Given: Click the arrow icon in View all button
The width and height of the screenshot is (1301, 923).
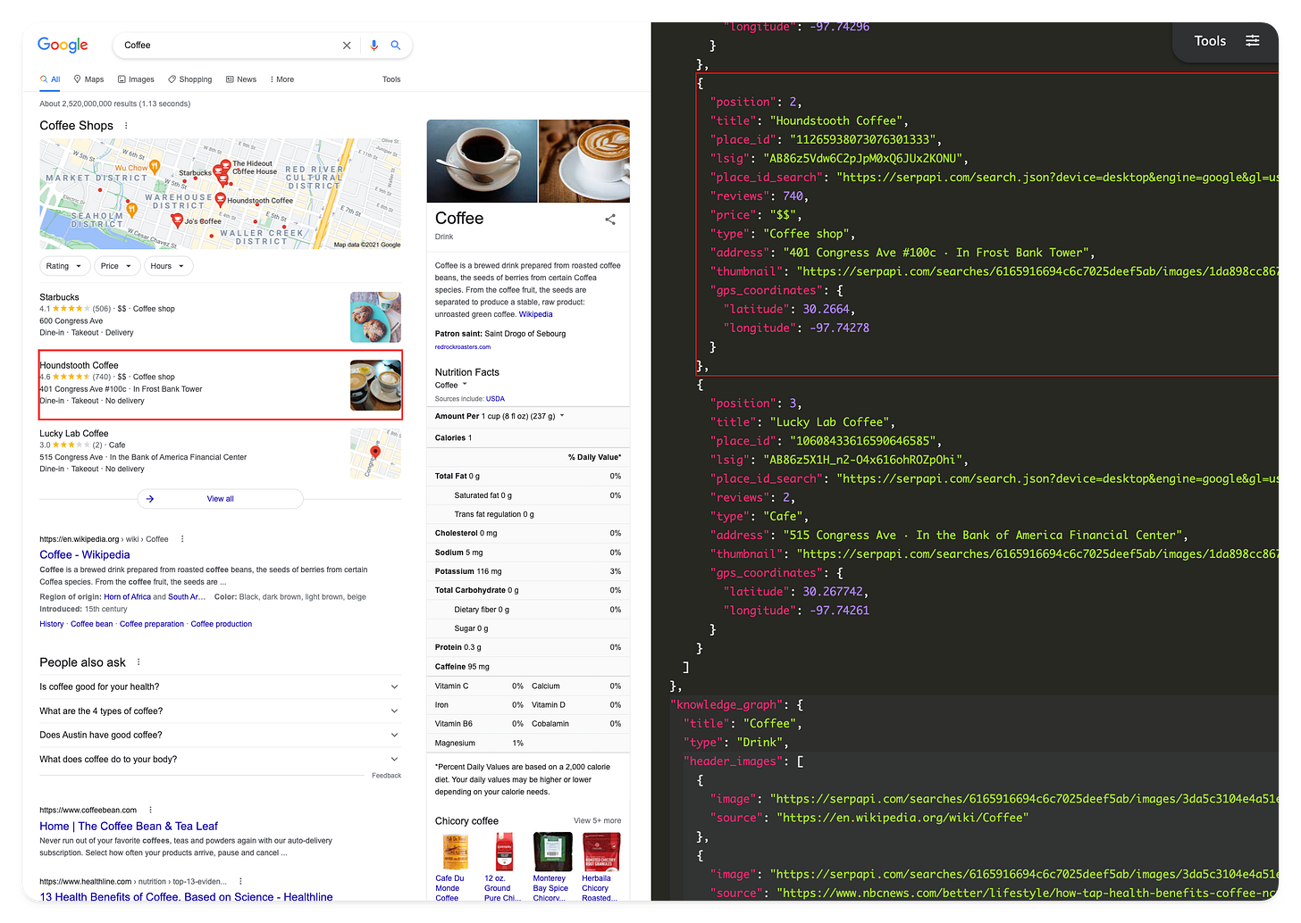Looking at the screenshot, I should coord(150,499).
